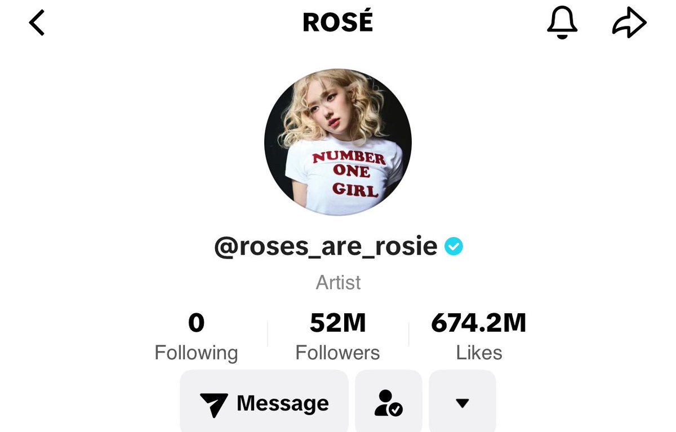Click the 52M followers number
This screenshot has height=432, width=676.
click(x=338, y=323)
